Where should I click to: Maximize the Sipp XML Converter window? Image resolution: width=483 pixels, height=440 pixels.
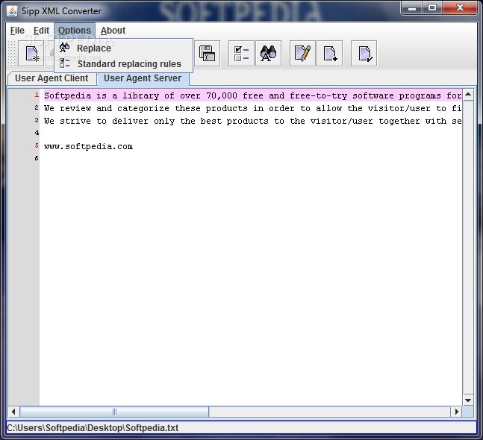point(432,8)
